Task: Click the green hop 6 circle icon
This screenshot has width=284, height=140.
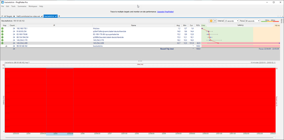Action: tap(2, 43)
